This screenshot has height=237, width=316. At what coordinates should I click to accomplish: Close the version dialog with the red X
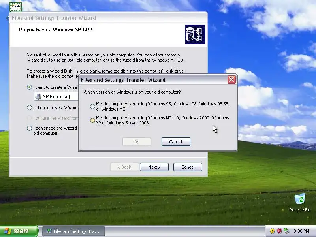(x=231, y=80)
